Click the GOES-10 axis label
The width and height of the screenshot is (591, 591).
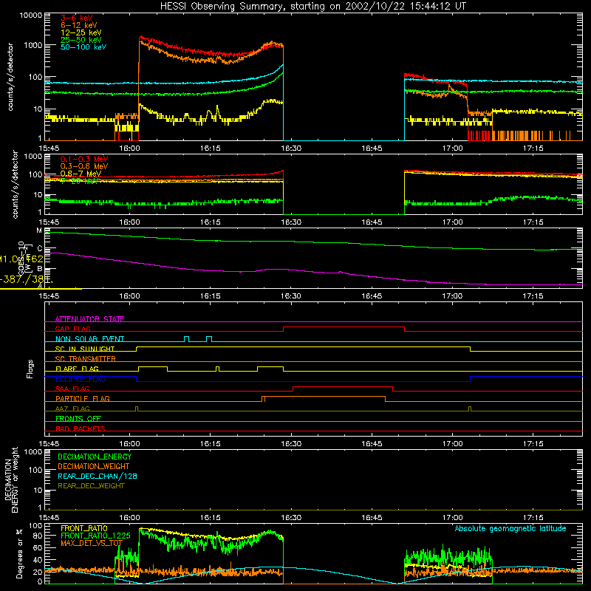21,258
